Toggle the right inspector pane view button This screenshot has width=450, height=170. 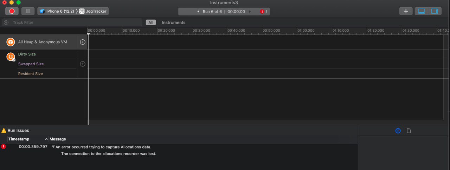click(x=435, y=11)
